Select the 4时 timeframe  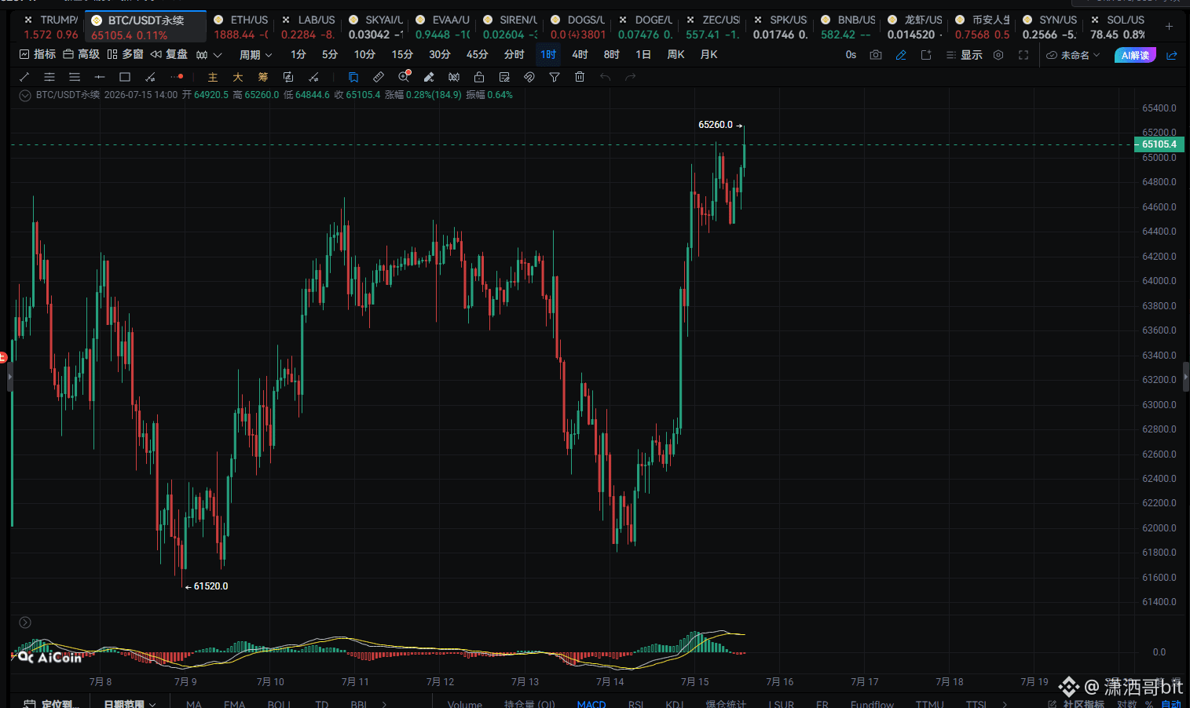[x=580, y=55]
